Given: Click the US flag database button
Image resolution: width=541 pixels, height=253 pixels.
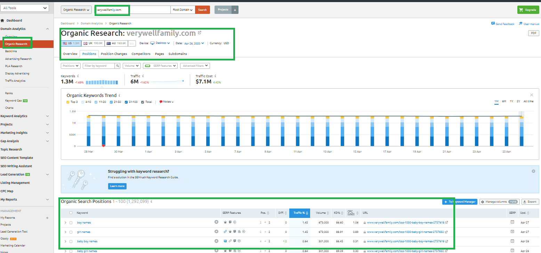Looking at the screenshot, I should tap(71, 43).
